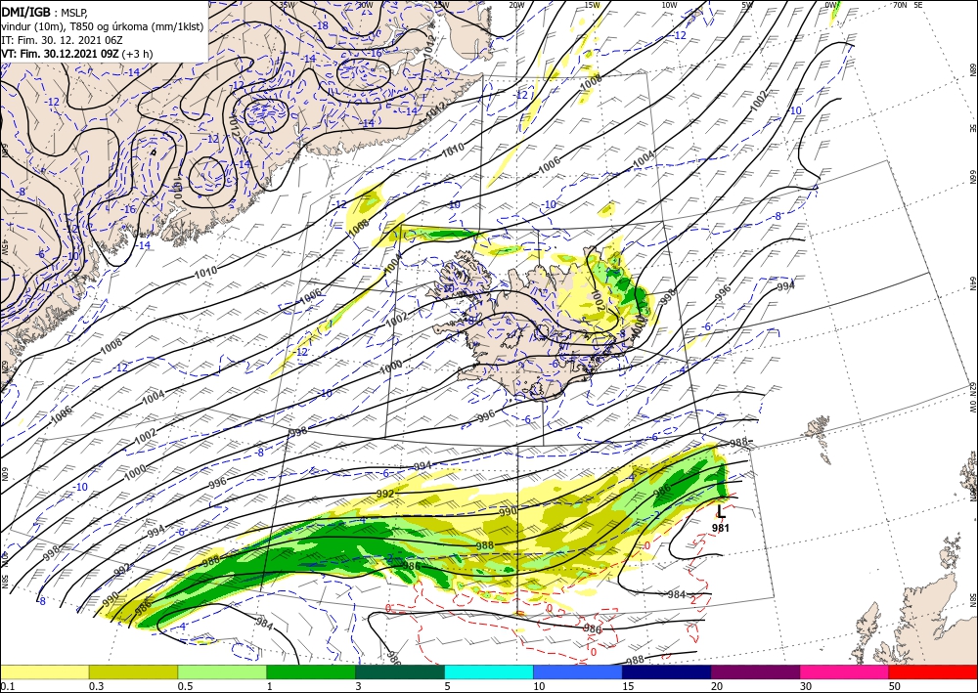Click the '35W' longitude label at top
The image size is (978, 693).
pyautogui.click(x=288, y=4)
